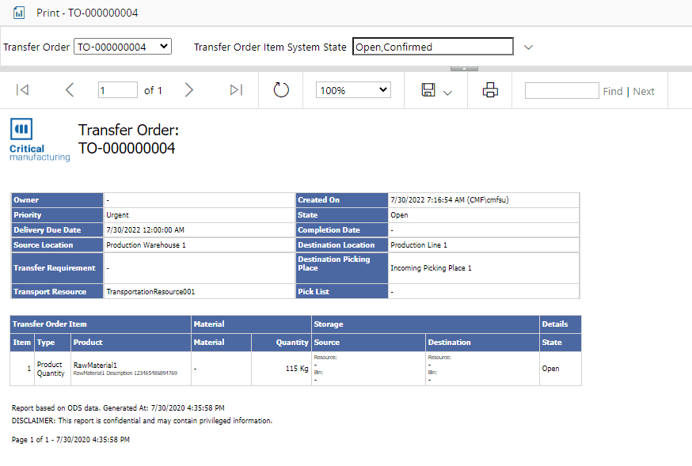Click the Next search link

[x=644, y=91]
